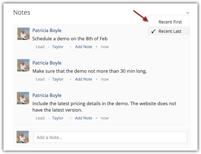Click avatar next to Add a Note field
201x154 pixels.
point(23,137)
